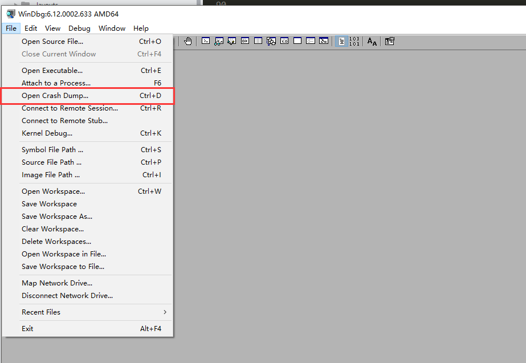Viewport: 526px width, 363px height.
Task: Open the View menu
Action: coord(52,28)
